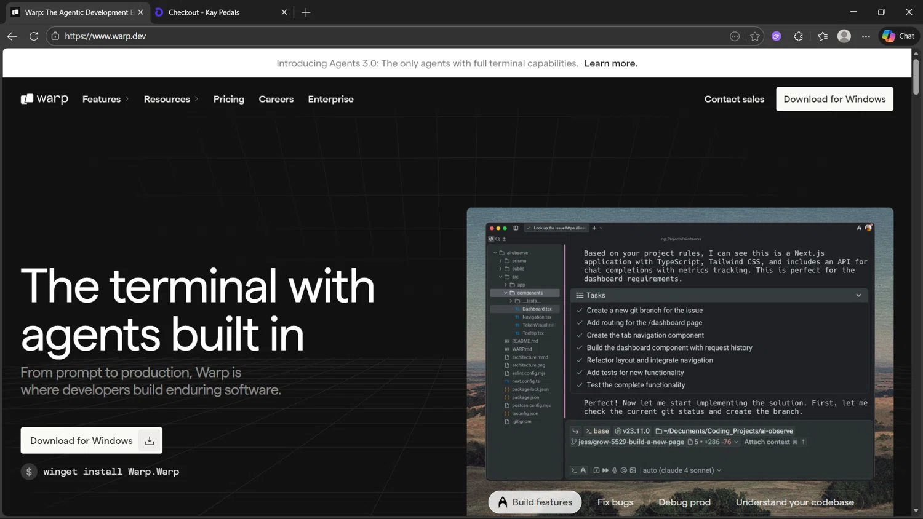Click the Contact sales link
Viewport: 923px width, 519px height.
[x=734, y=99]
